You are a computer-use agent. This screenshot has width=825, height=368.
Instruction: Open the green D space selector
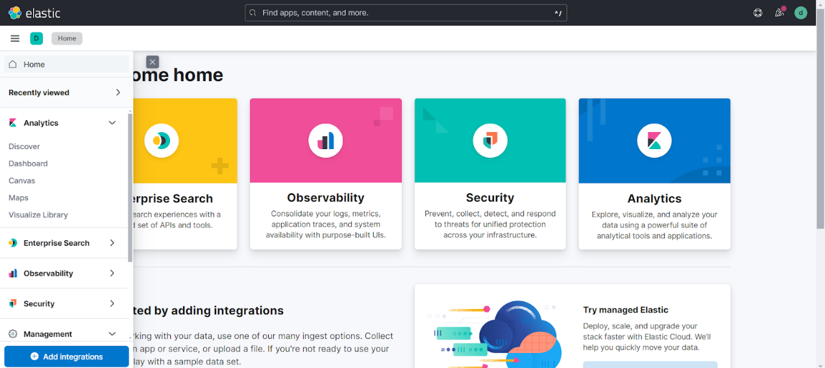pyautogui.click(x=36, y=38)
